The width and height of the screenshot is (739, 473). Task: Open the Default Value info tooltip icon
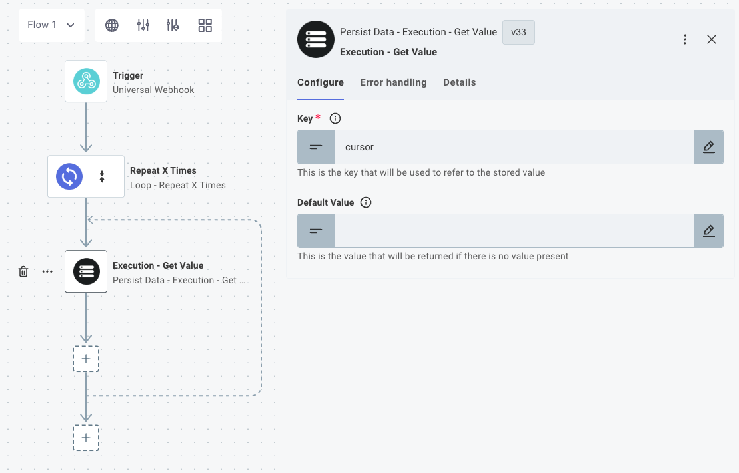point(365,202)
